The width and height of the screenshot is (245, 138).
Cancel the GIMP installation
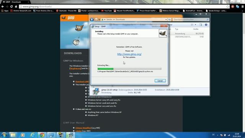coord(160,81)
